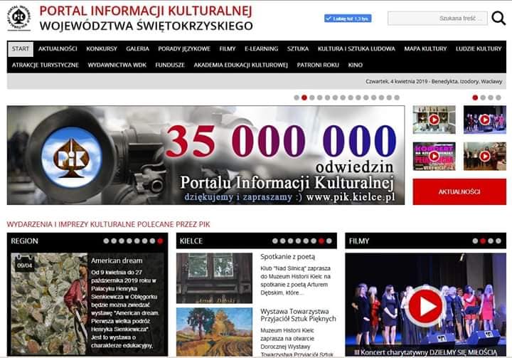This screenshot has width=512, height=358.
Task: Open the E-LEARNING menu item
Action: [x=261, y=49]
